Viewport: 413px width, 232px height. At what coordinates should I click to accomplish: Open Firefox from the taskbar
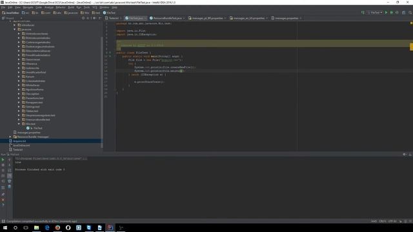click(57, 227)
